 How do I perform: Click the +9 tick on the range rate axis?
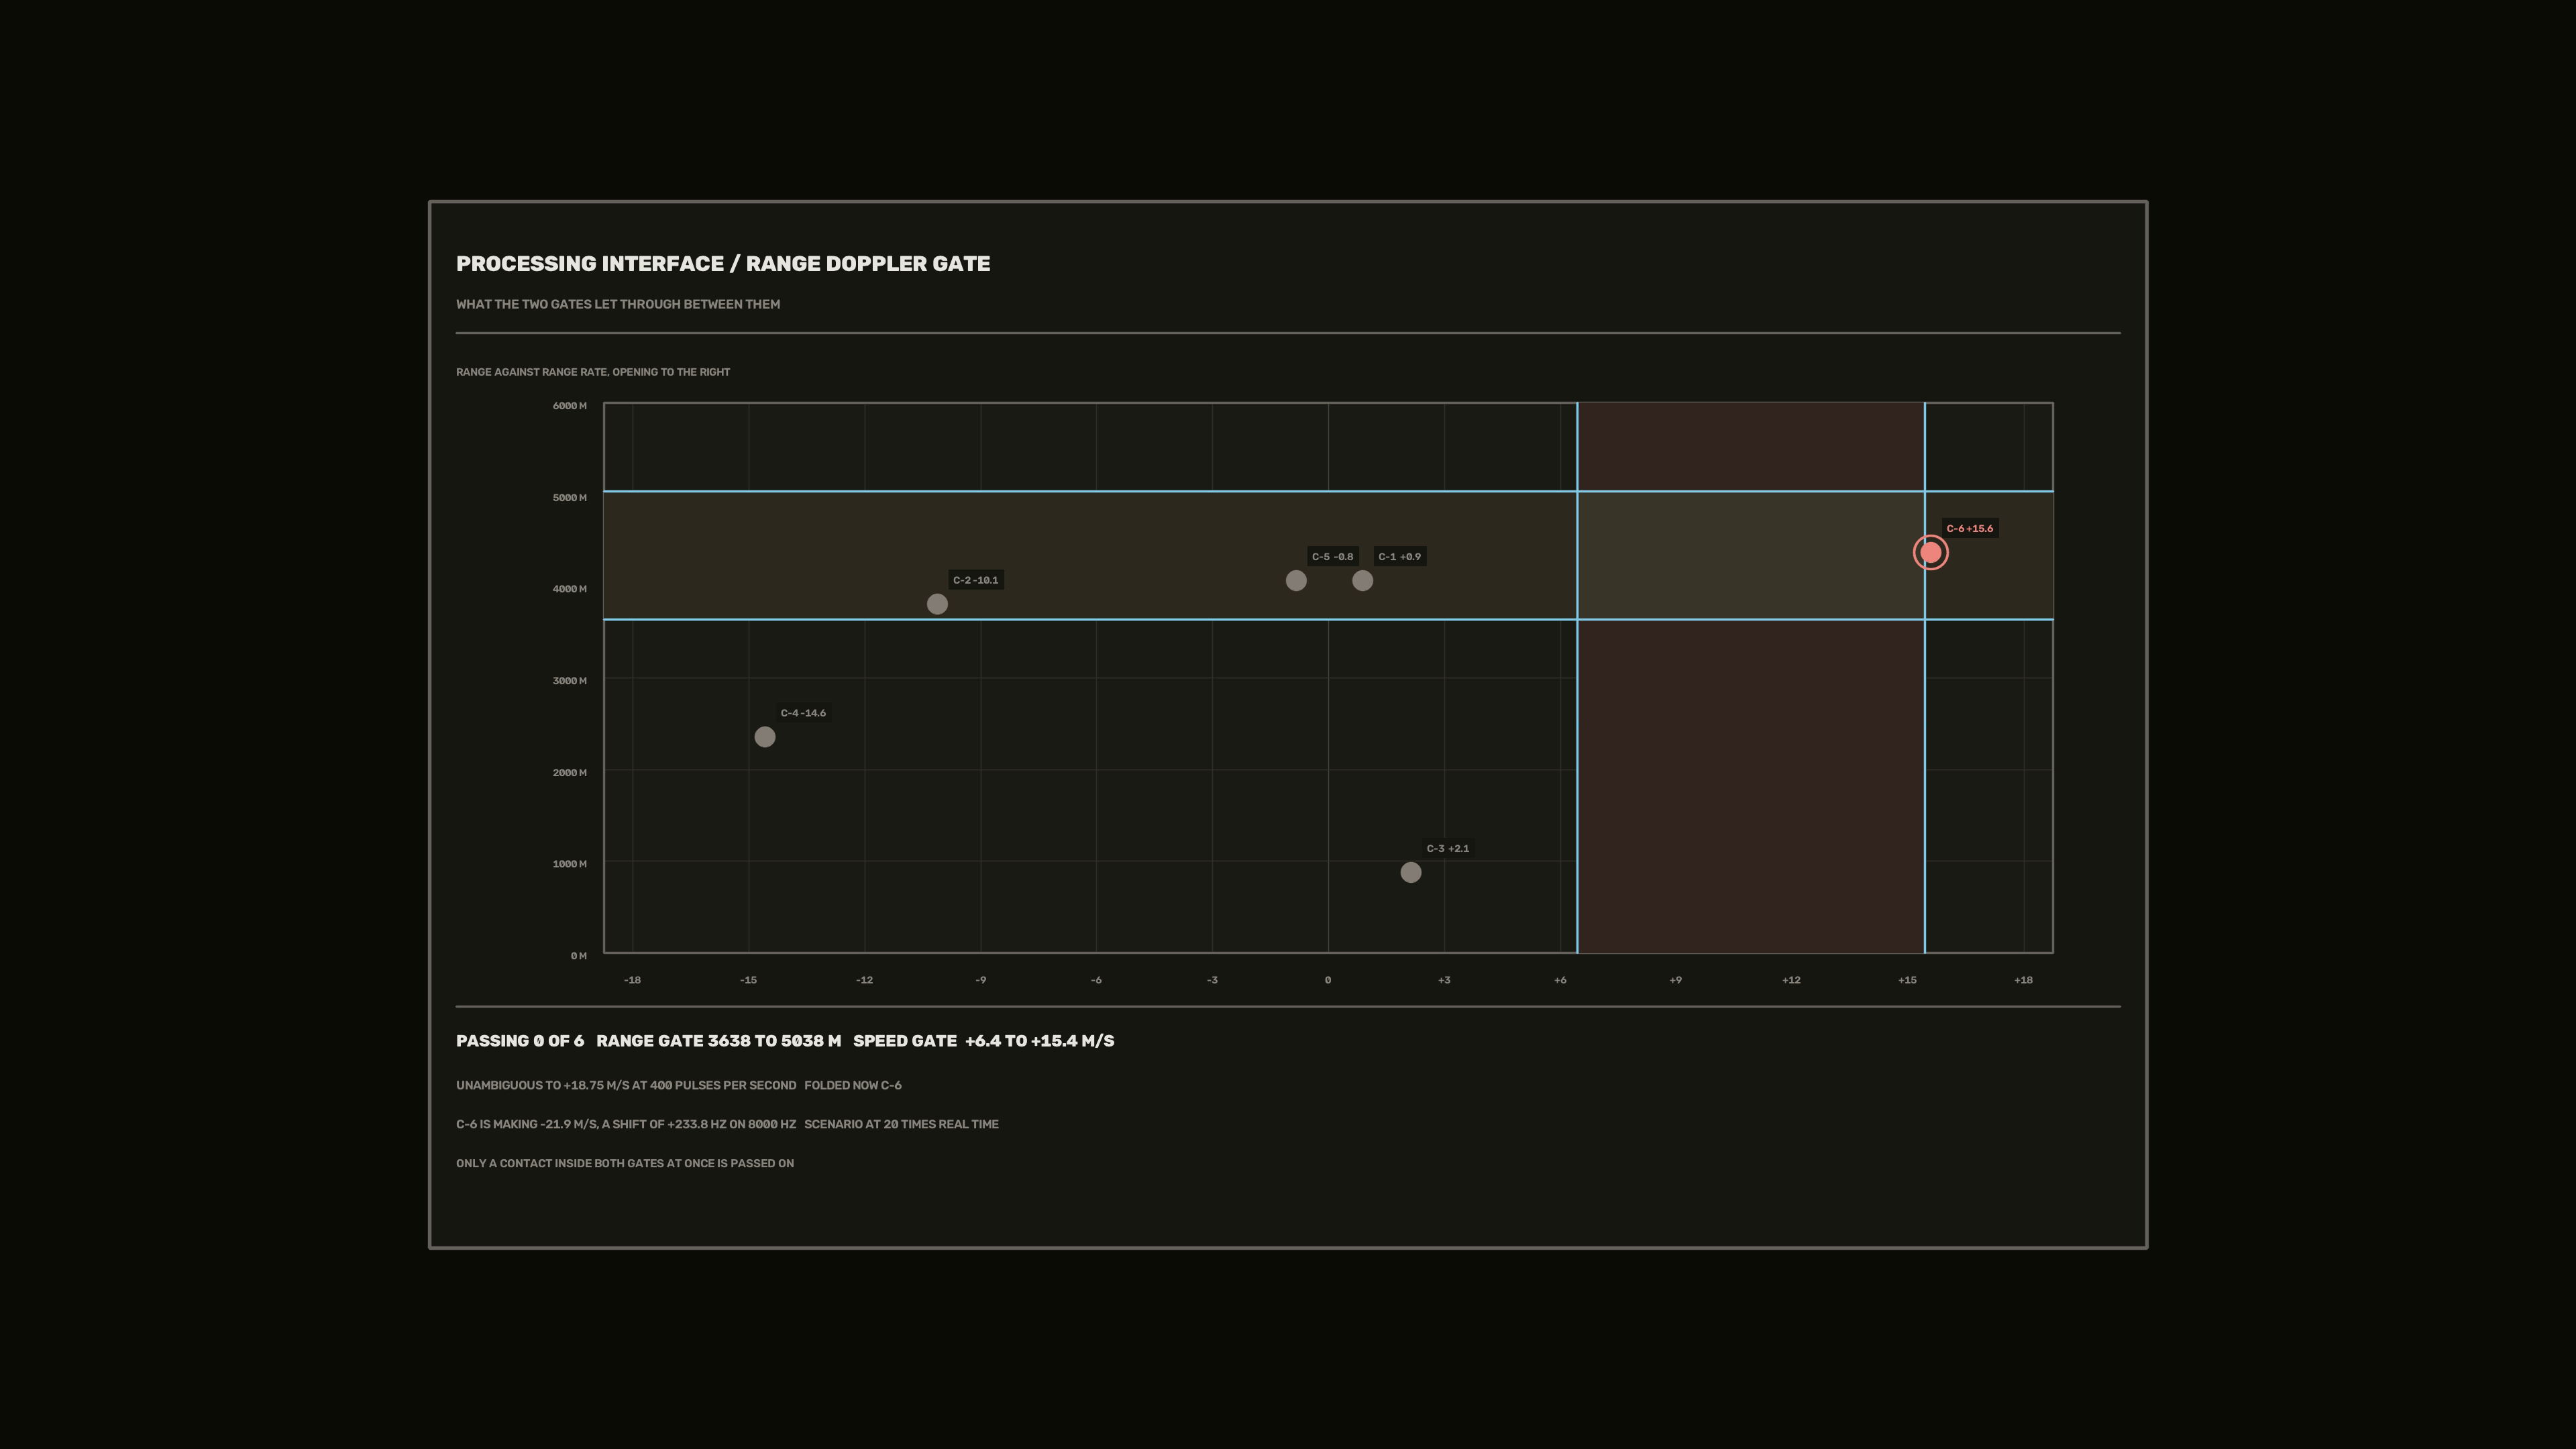tap(1675, 980)
